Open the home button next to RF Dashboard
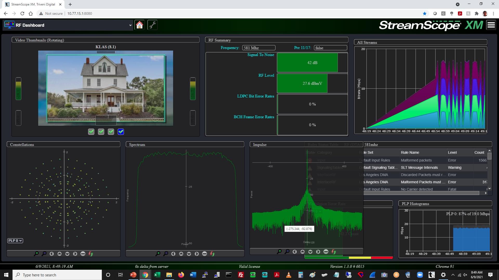This screenshot has width=499, height=280. click(140, 25)
